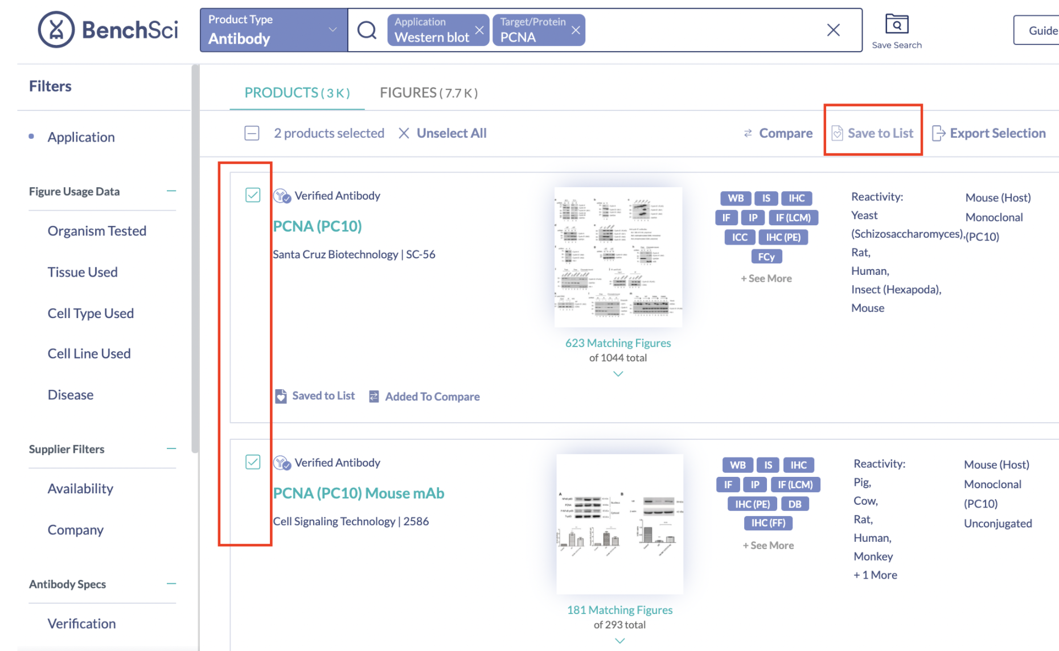Uncheck the PCNA (PC10) Santa Cruz product

[253, 195]
